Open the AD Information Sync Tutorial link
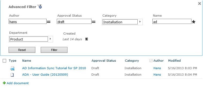This screenshot has height=107, width=203. click(x=54, y=68)
